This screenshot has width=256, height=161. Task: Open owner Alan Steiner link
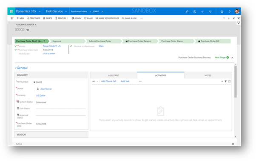[46, 89]
